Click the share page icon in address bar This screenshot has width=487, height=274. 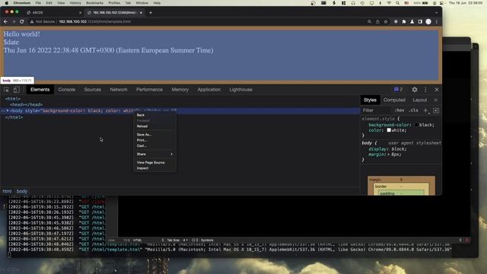click(x=377, y=22)
